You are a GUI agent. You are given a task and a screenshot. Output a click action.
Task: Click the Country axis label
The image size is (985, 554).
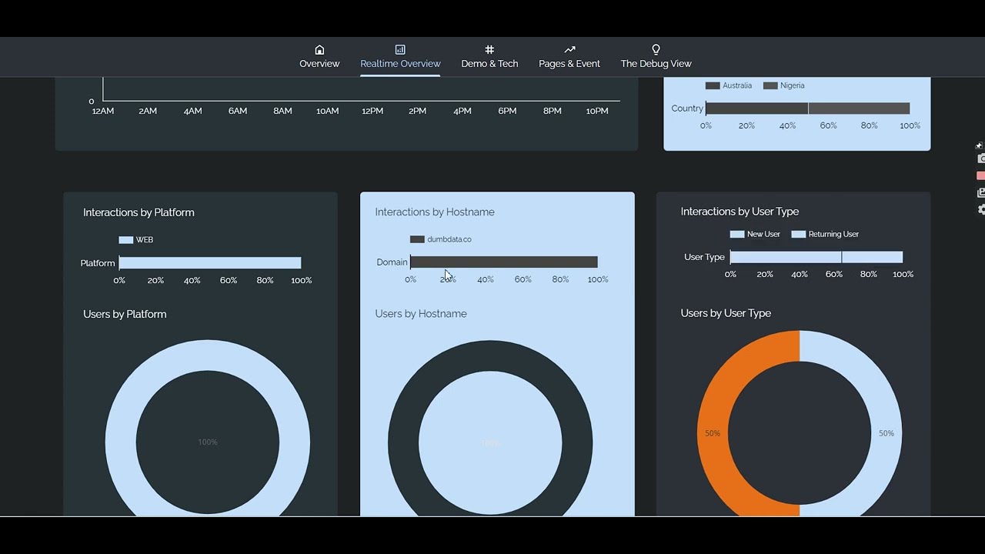pos(687,108)
